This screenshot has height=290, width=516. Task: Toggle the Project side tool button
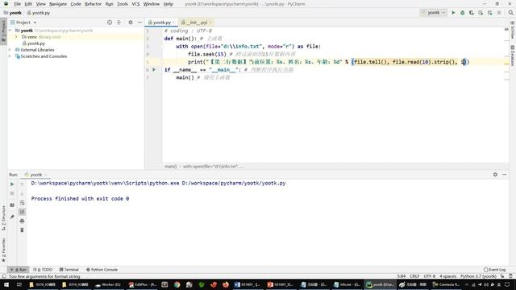point(3,31)
